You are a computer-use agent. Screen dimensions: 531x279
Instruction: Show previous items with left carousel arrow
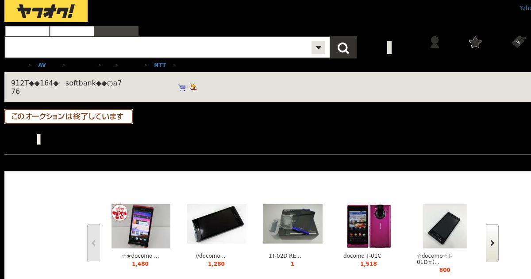(93, 243)
